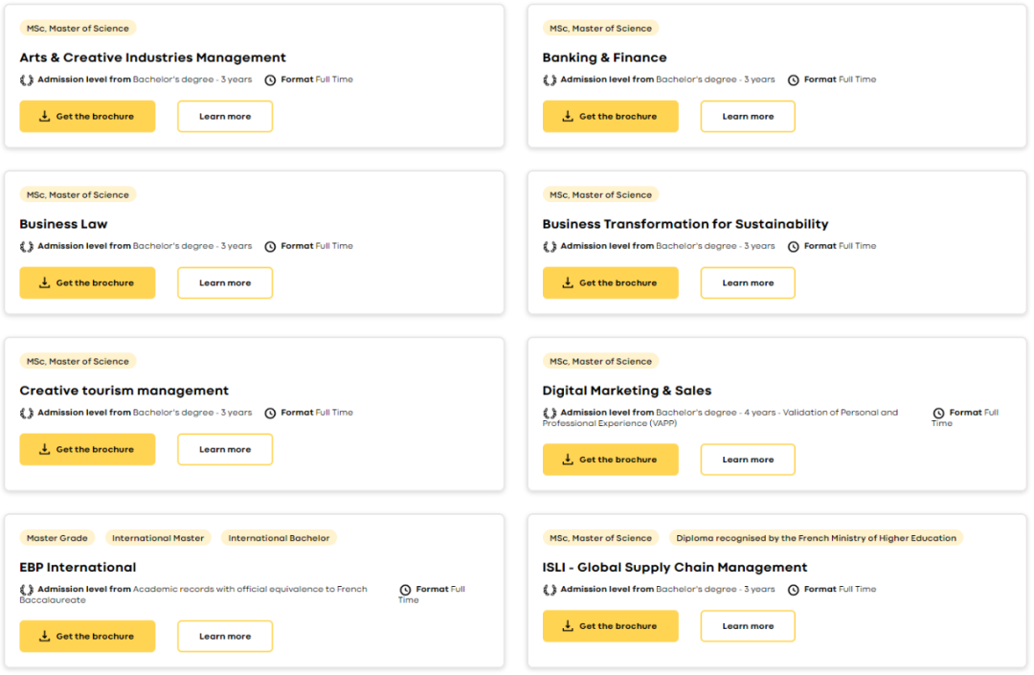Click download icon on Banking & Finance brochure button

point(567,117)
